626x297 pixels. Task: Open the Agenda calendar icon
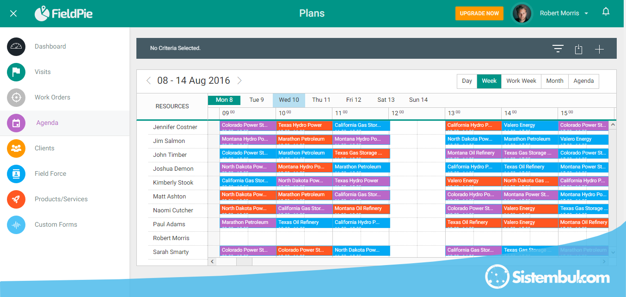[x=16, y=123]
